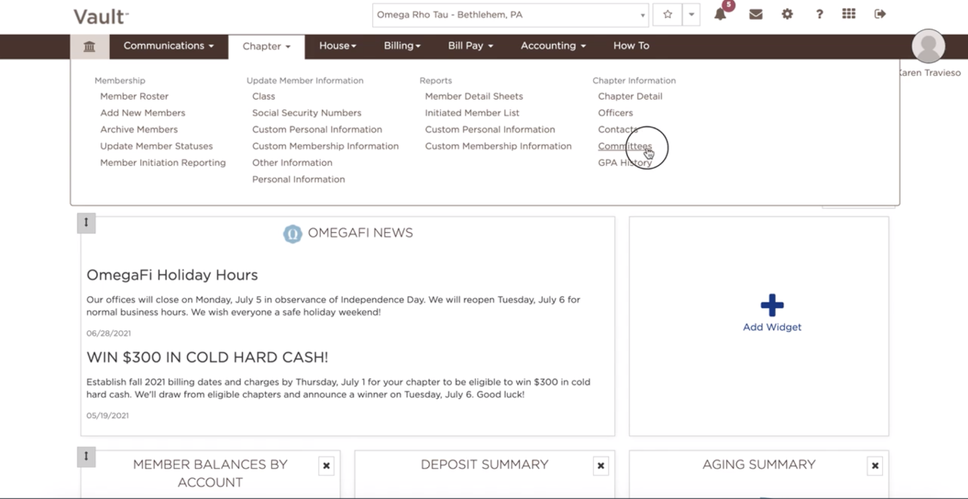Image resolution: width=968 pixels, height=499 pixels.
Task: Open the mail envelope icon
Action: [756, 14]
